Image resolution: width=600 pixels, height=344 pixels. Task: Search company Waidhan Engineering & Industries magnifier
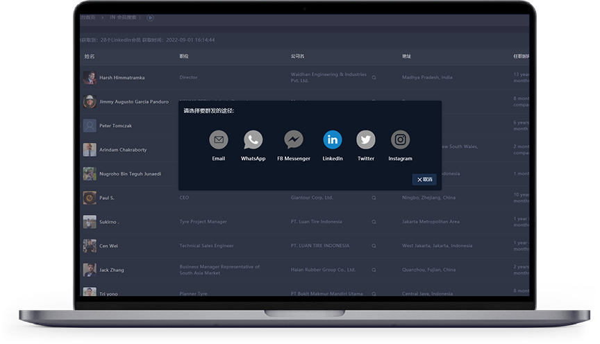(x=374, y=78)
